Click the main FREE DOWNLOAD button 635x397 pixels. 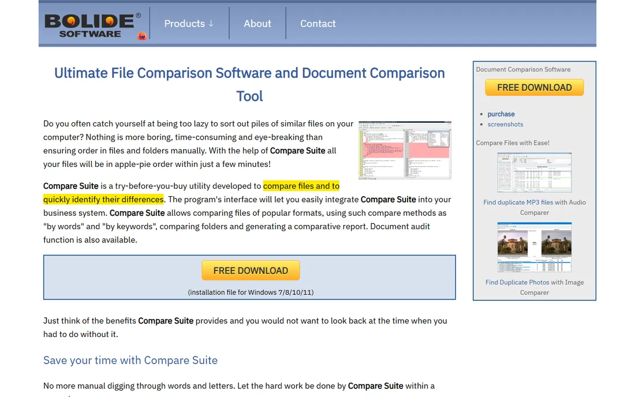(251, 270)
